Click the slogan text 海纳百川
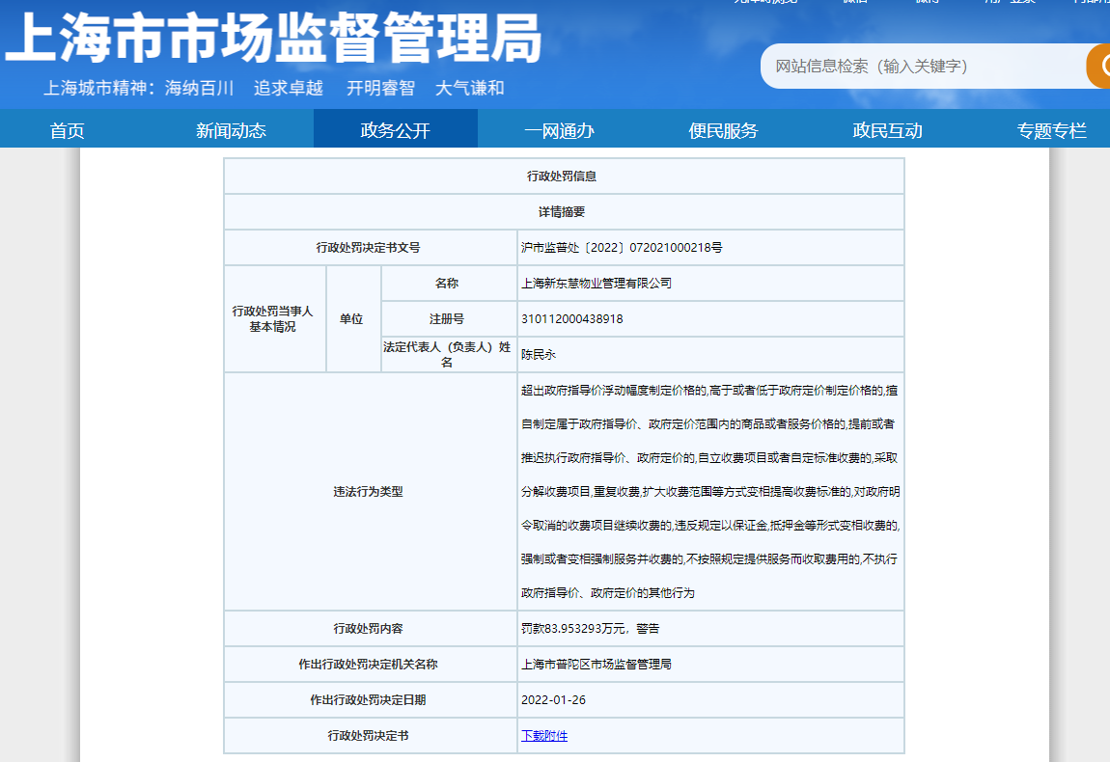This screenshot has width=1110, height=762. pyautogui.click(x=199, y=88)
